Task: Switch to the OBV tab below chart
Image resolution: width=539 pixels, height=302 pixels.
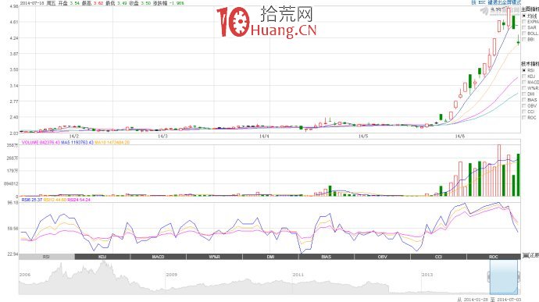Action: 382,257
